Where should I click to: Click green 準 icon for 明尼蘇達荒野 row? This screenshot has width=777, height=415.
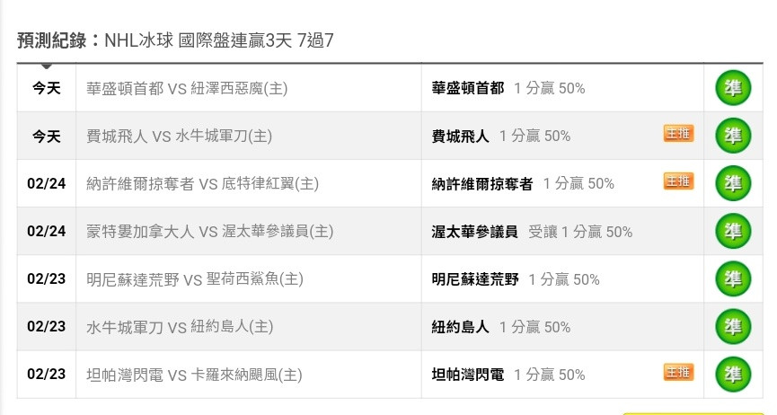tap(733, 278)
